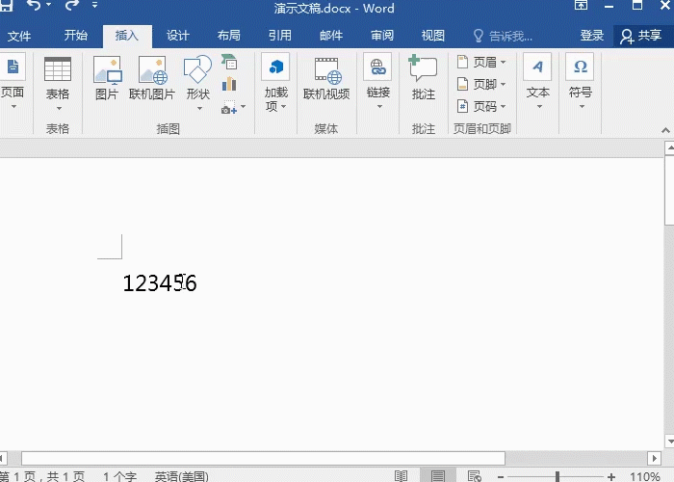
Task: Open the Ribbon Display Options icon
Action: [x=581, y=5]
